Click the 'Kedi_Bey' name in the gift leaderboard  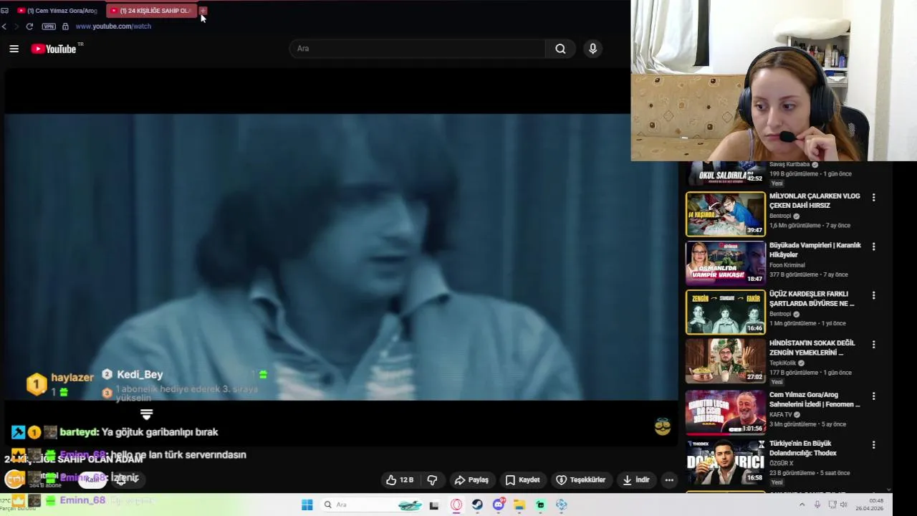coord(140,374)
